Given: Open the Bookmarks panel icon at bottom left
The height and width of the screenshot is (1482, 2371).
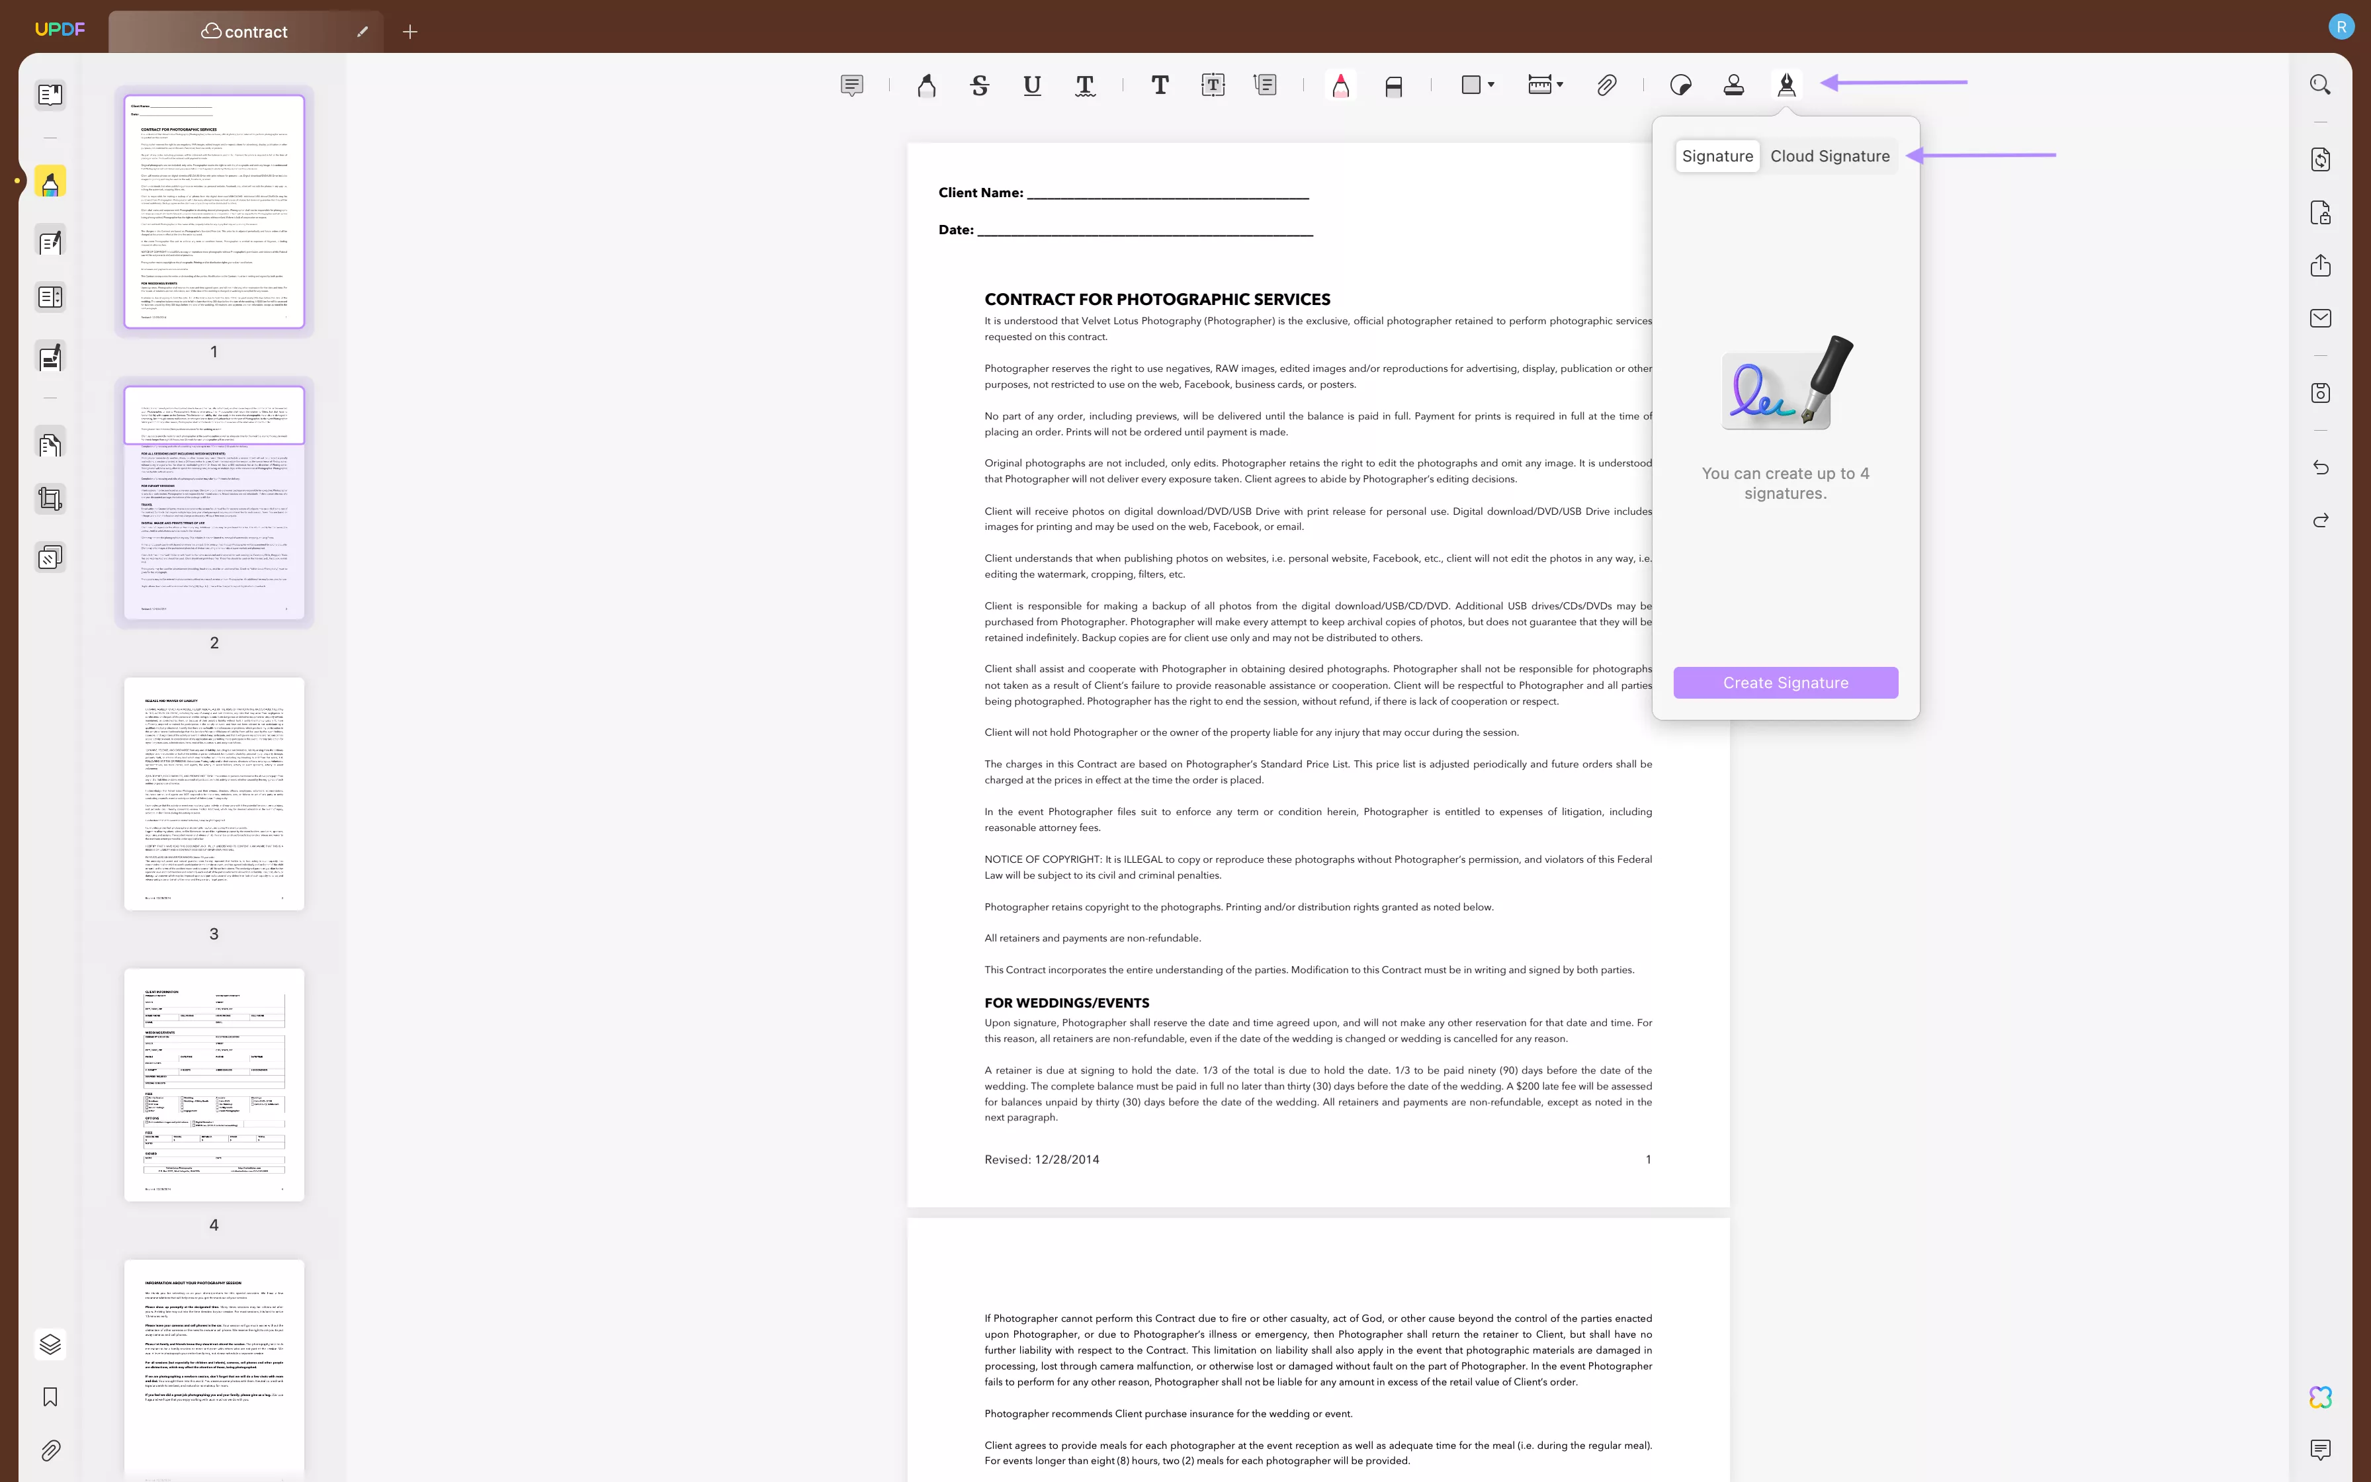Looking at the screenshot, I should (50, 1397).
